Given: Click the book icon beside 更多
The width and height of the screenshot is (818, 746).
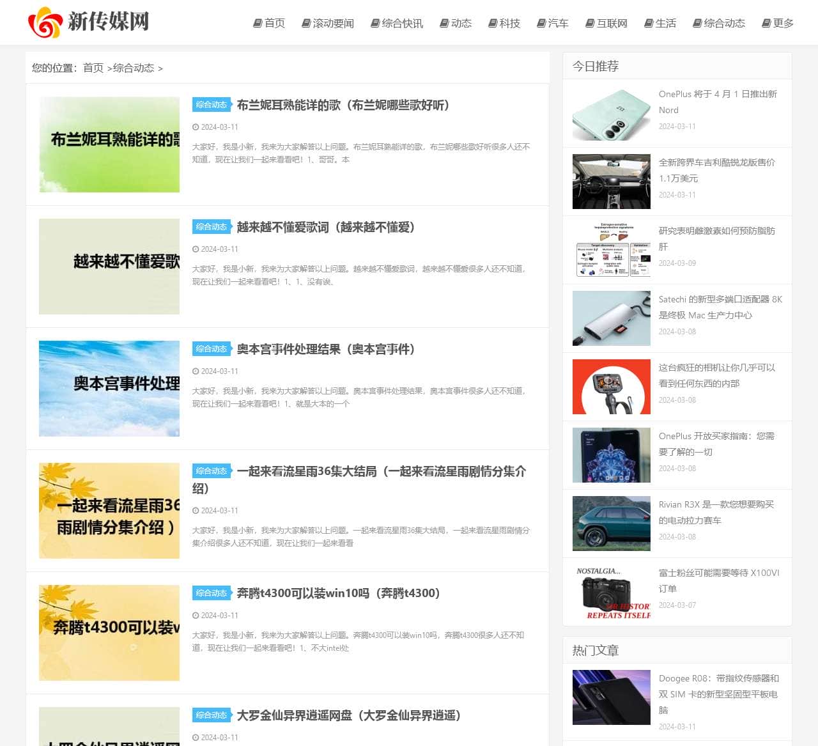Looking at the screenshot, I should 766,23.
